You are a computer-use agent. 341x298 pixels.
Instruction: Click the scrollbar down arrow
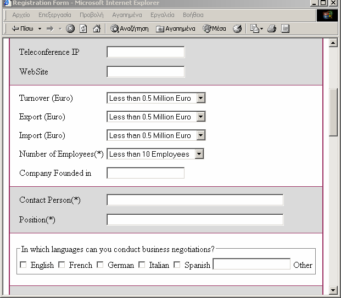point(333,290)
